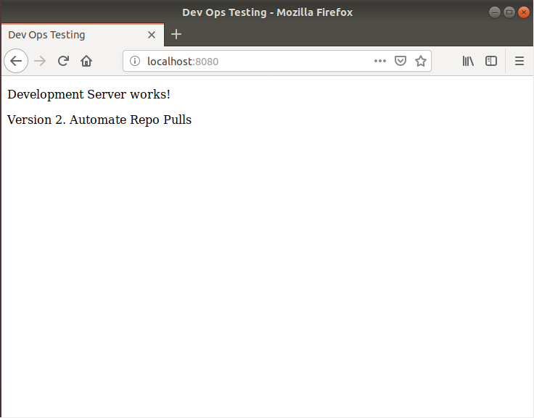
Task: Open a new tab with plus button
Action: (176, 35)
